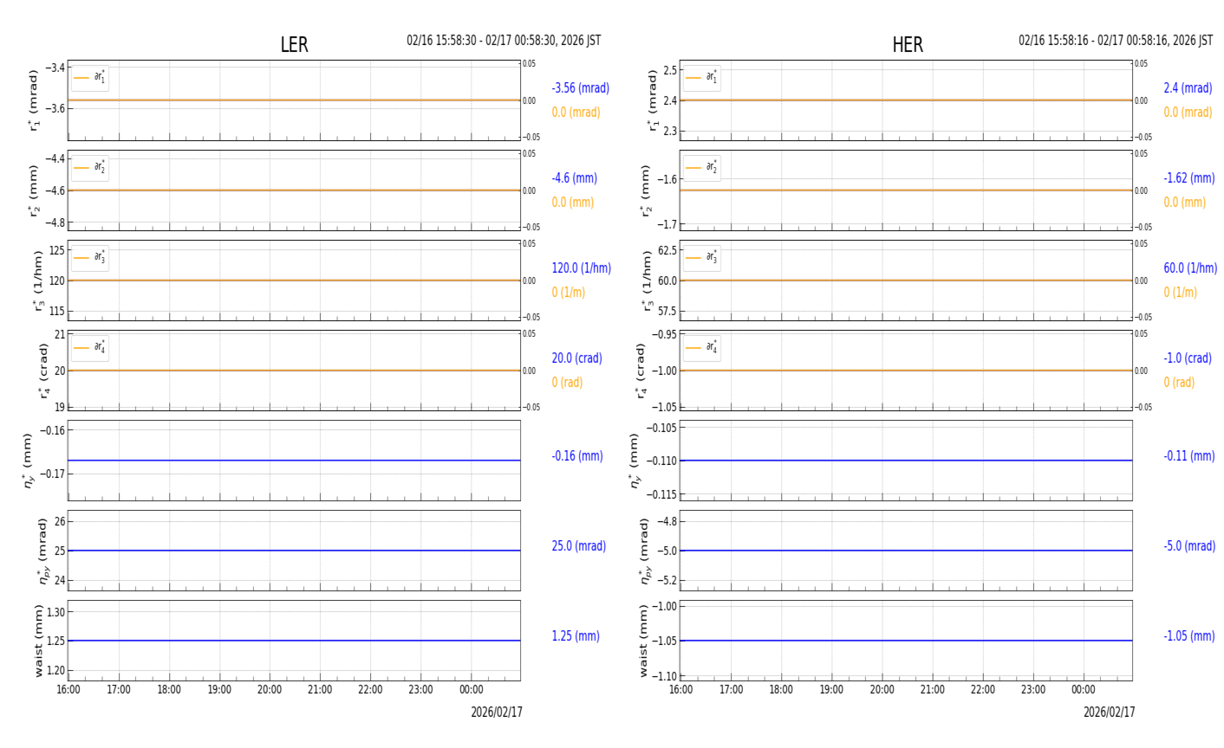Click the orange 0.0 (mm) value beside LER

pyautogui.click(x=573, y=203)
